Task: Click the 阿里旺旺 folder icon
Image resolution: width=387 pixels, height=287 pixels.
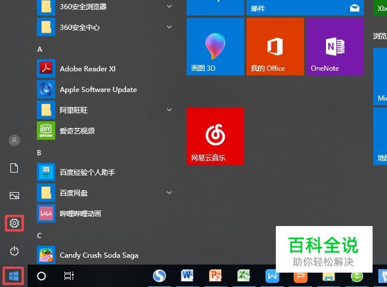Action: [46, 110]
